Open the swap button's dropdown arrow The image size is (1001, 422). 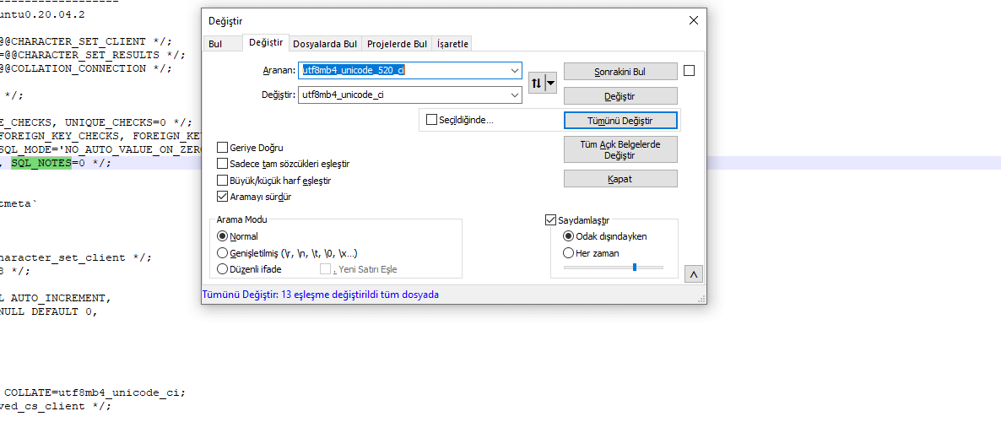550,83
